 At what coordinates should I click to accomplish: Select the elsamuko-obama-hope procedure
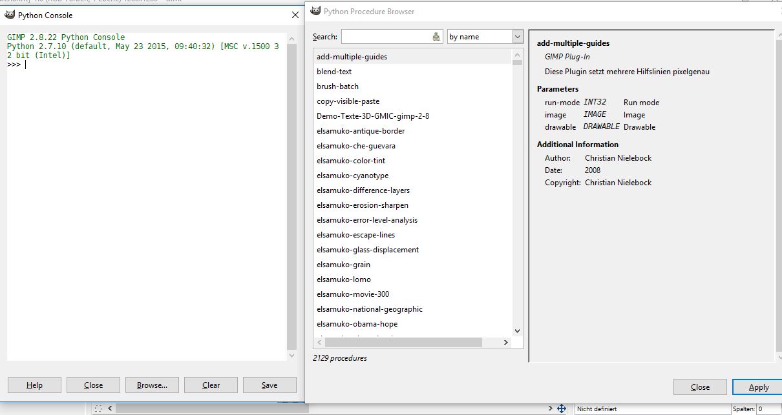[x=413, y=324]
